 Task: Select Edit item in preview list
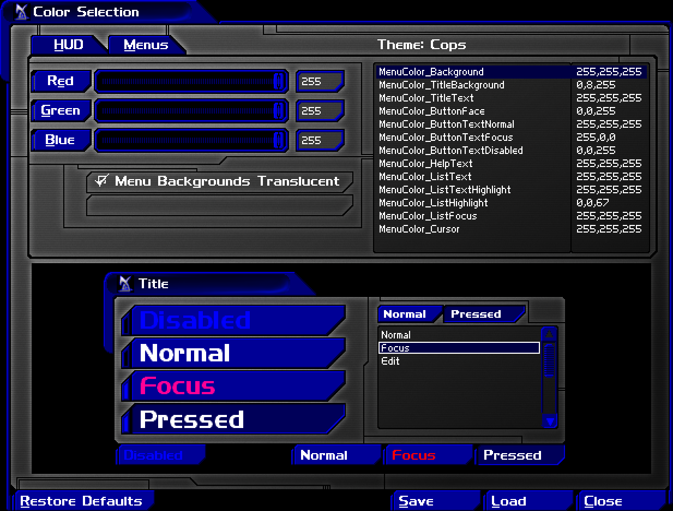click(459, 361)
